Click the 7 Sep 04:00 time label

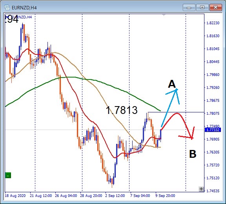tap(140, 196)
